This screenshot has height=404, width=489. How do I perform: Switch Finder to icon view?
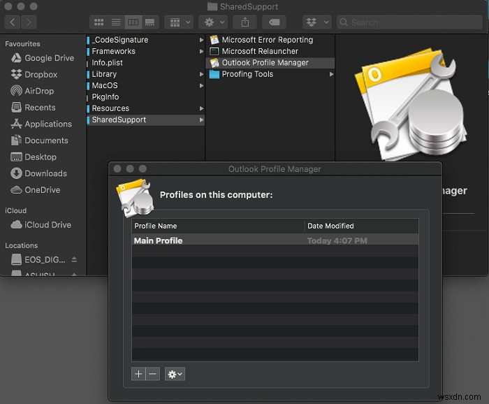pyautogui.click(x=98, y=22)
